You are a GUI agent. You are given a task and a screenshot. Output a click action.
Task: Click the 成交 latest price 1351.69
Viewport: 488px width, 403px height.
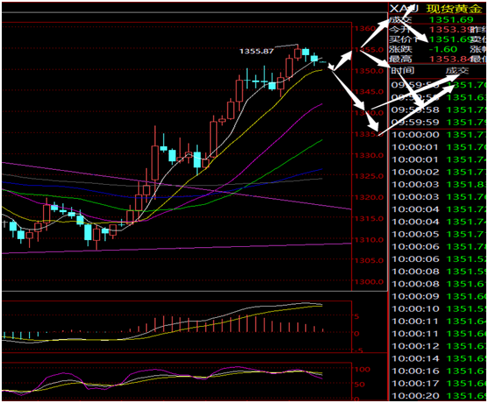click(451, 20)
